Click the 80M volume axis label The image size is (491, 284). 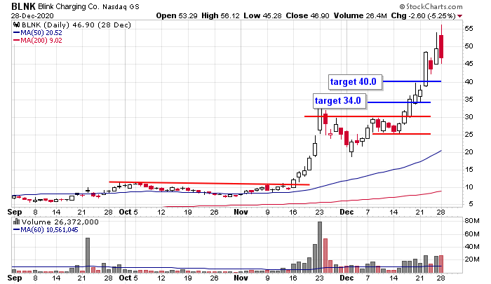[x=472, y=221]
